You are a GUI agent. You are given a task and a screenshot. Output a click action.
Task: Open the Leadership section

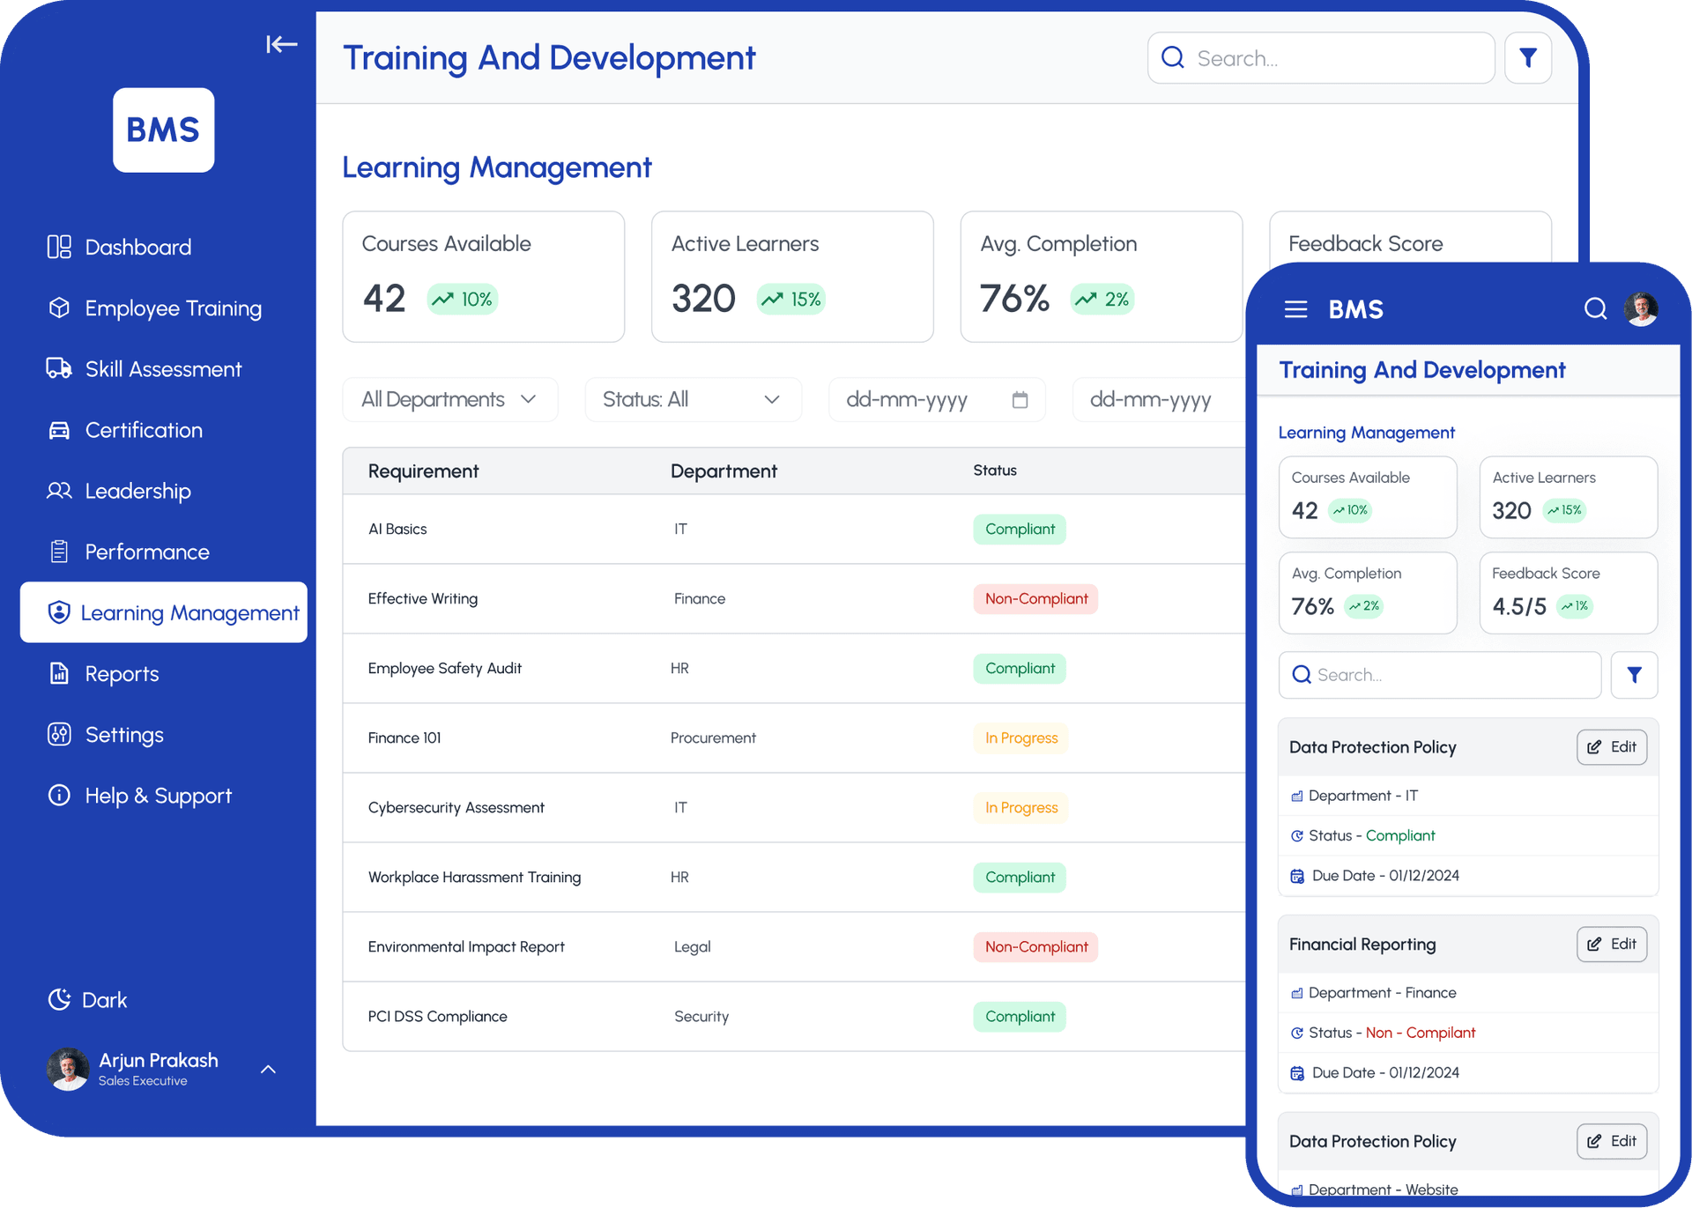point(137,491)
